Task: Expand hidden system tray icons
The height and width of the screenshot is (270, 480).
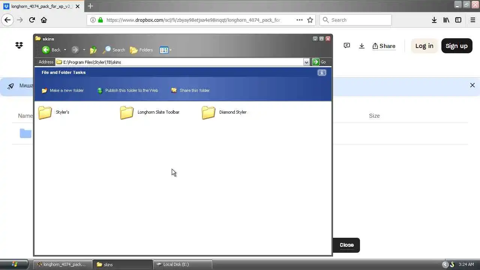Action: click(445, 264)
